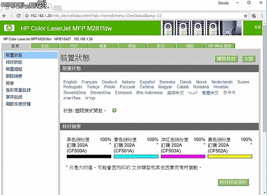The height and width of the screenshot is (195, 267).
Task: Switch language to English
Action: click(70, 82)
